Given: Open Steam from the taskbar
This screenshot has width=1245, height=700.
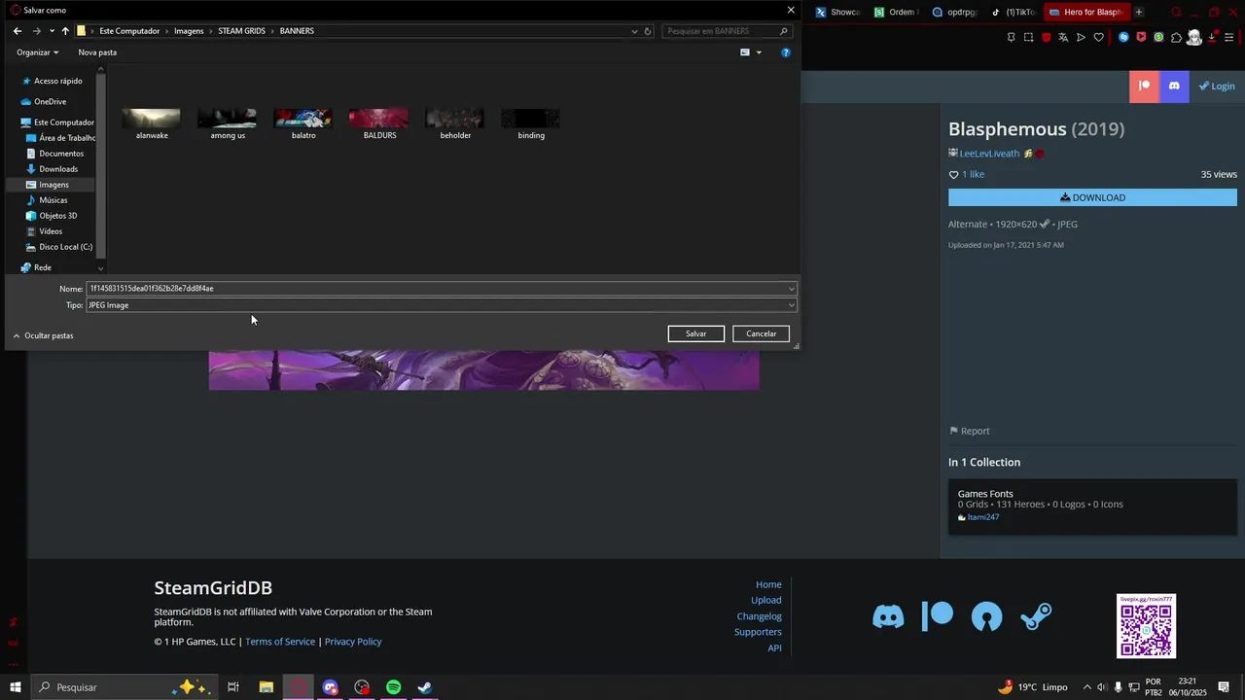Looking at the screenshot, I should click(x=425, y=687).
